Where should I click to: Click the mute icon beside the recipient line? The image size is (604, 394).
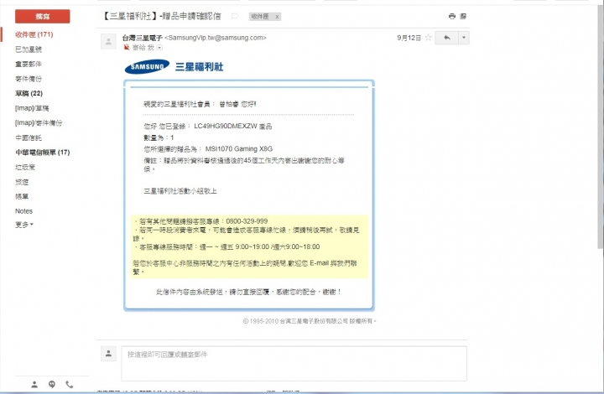(x=127, y=47)
